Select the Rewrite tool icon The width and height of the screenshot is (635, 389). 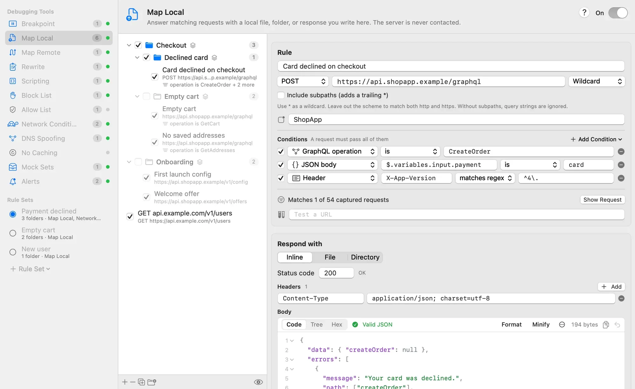[x=13, y=67]
